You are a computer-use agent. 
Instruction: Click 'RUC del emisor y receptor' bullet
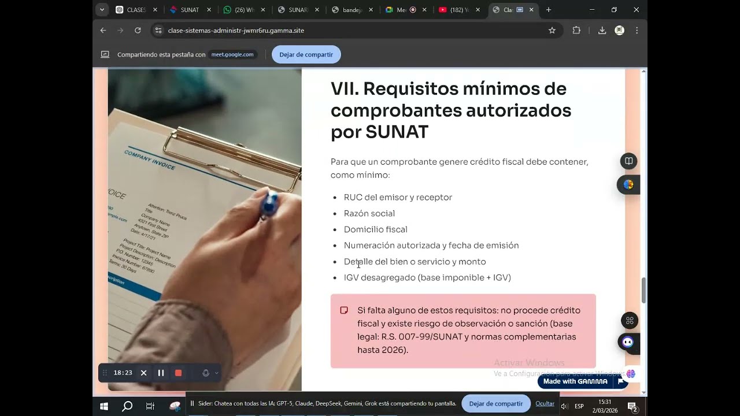[x=398, y=197]
